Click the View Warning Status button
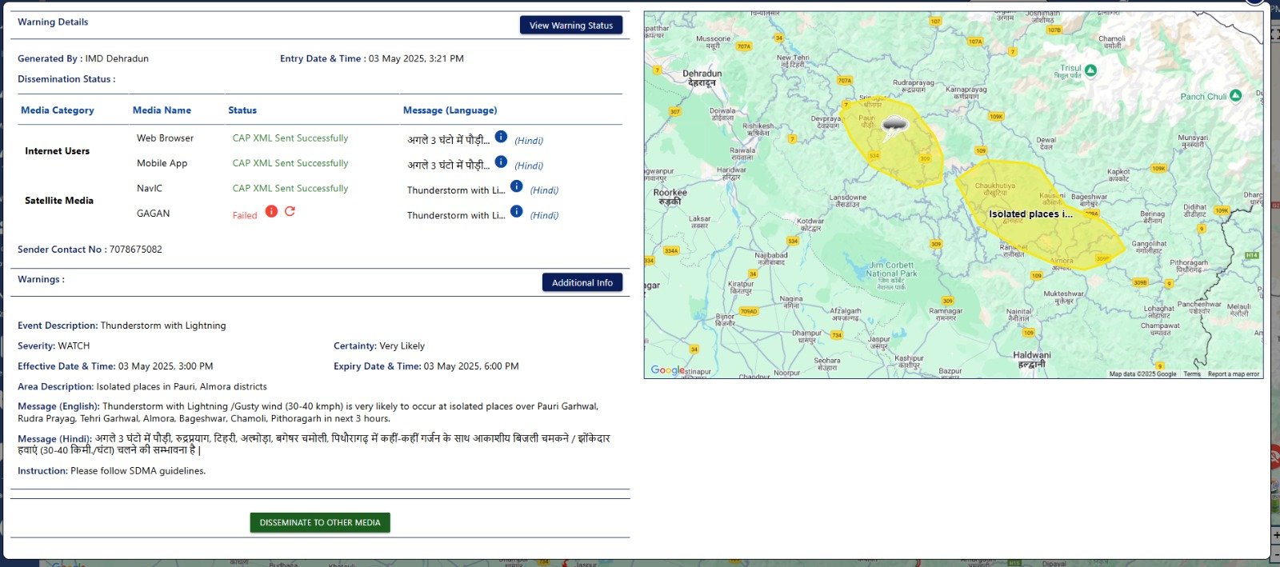The height and width of the screenshot is (567, 1280). coord(571,26)
